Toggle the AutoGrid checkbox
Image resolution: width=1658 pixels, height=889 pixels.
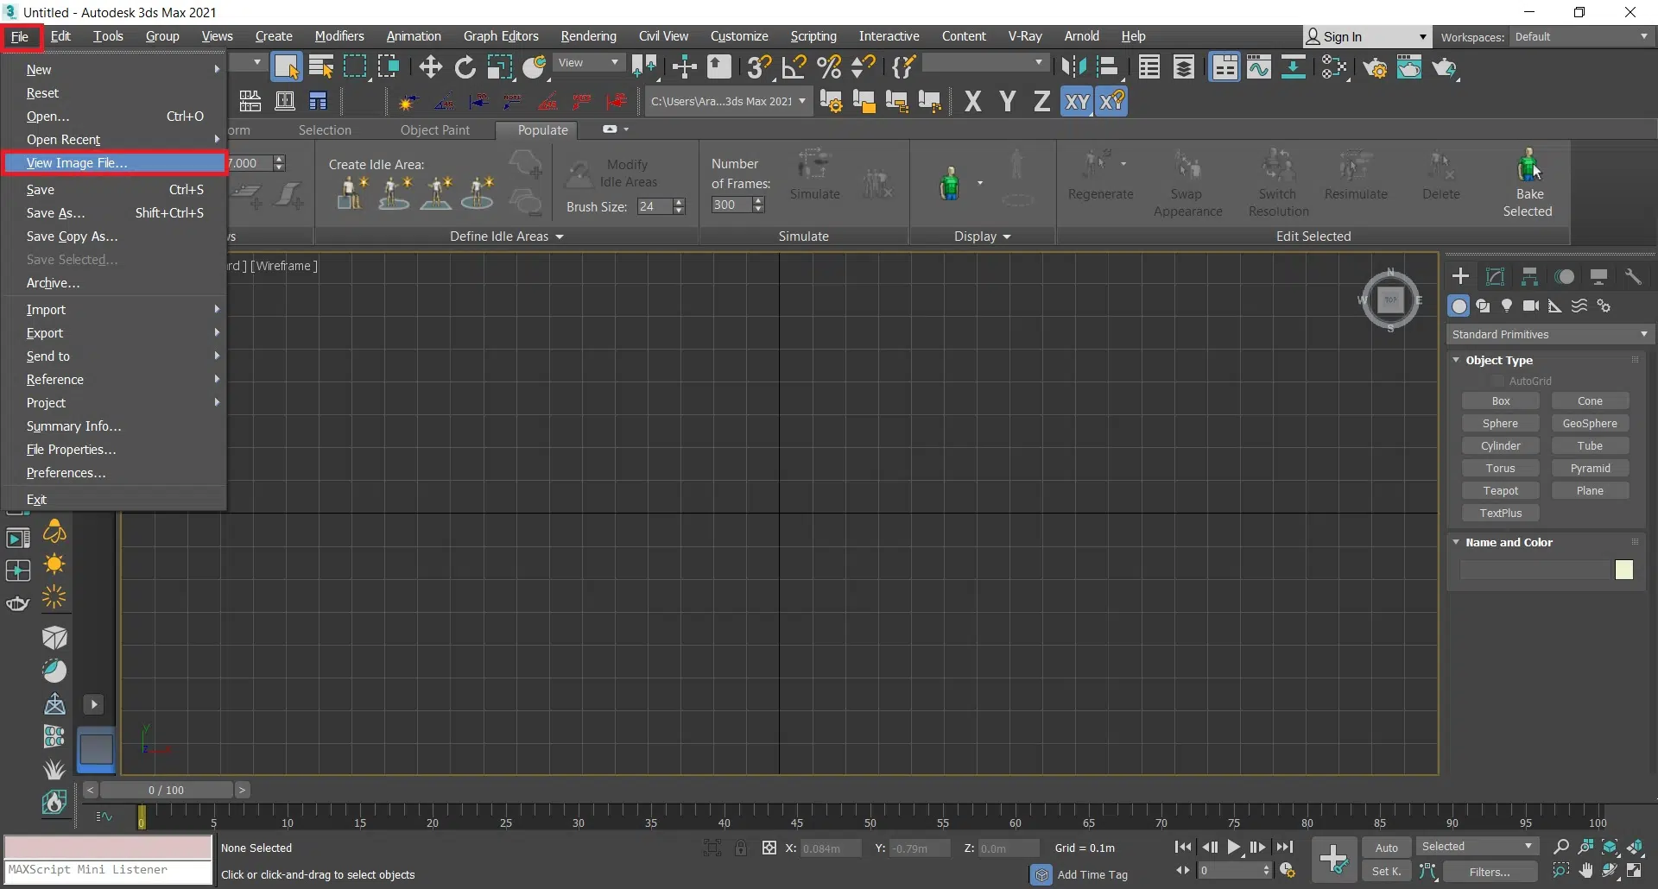(1498, 381)
